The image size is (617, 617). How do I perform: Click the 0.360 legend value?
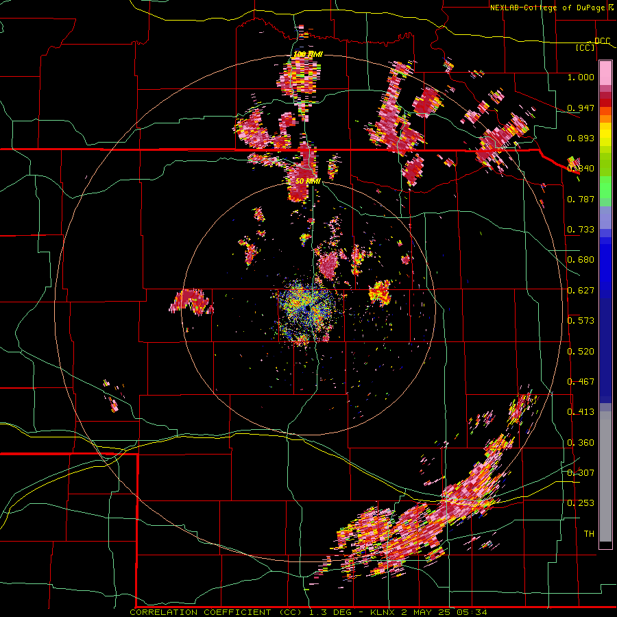581,443
